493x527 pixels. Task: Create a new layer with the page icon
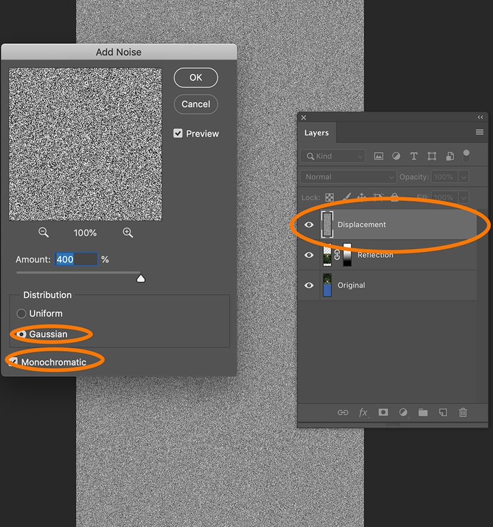pyautogui.click(x=443, y=412)
